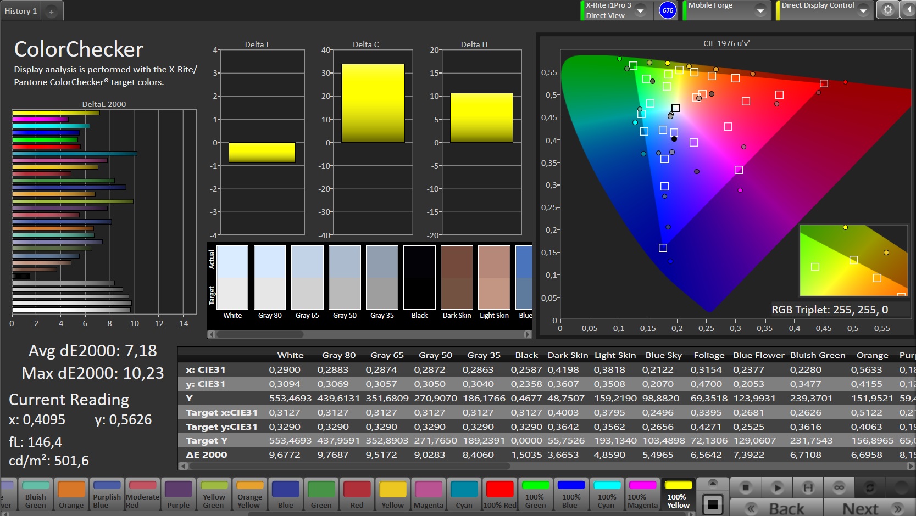Select the Bluish Green color swatch

(x=36, y=493)
